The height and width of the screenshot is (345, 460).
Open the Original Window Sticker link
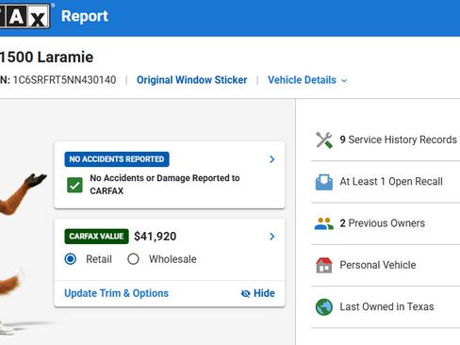192,80
